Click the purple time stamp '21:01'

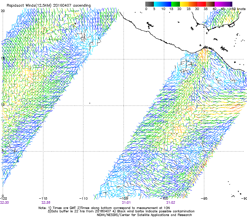click(x=126, y=203)
